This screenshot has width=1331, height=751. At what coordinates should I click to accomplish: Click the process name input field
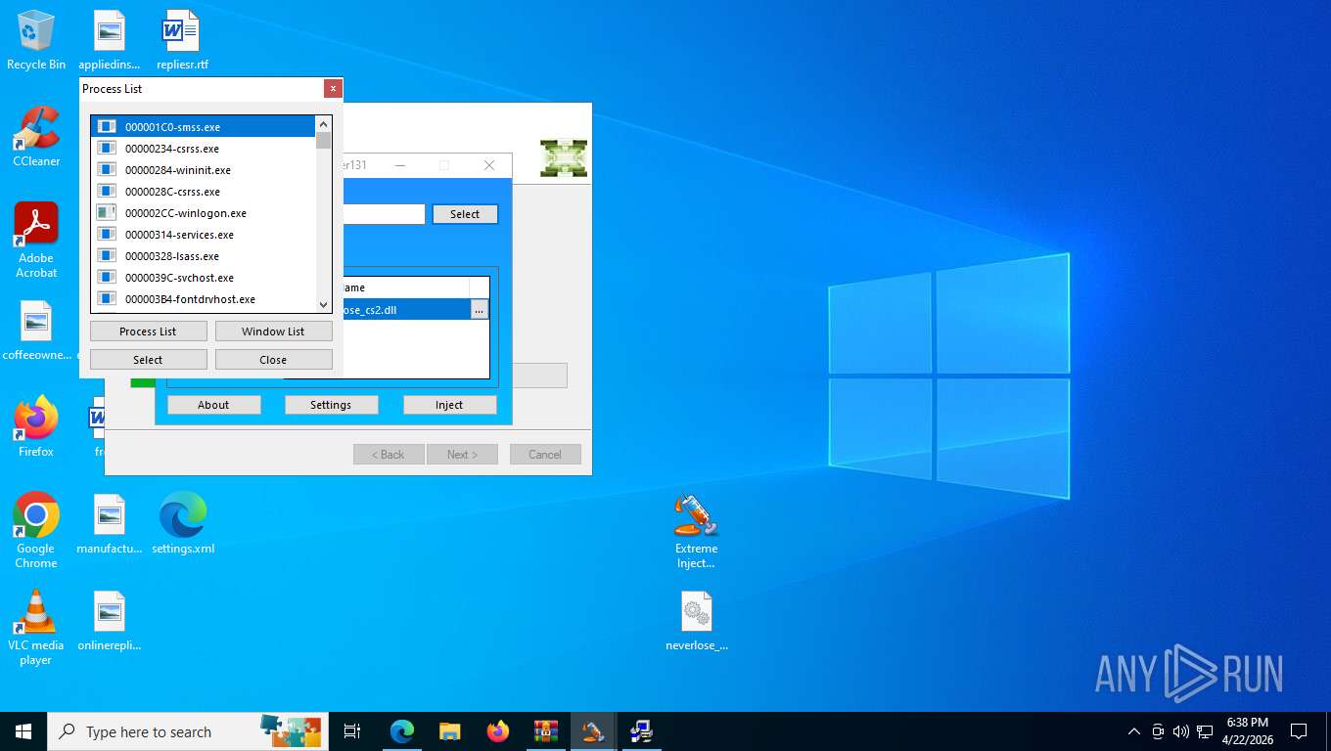point(384,214)
